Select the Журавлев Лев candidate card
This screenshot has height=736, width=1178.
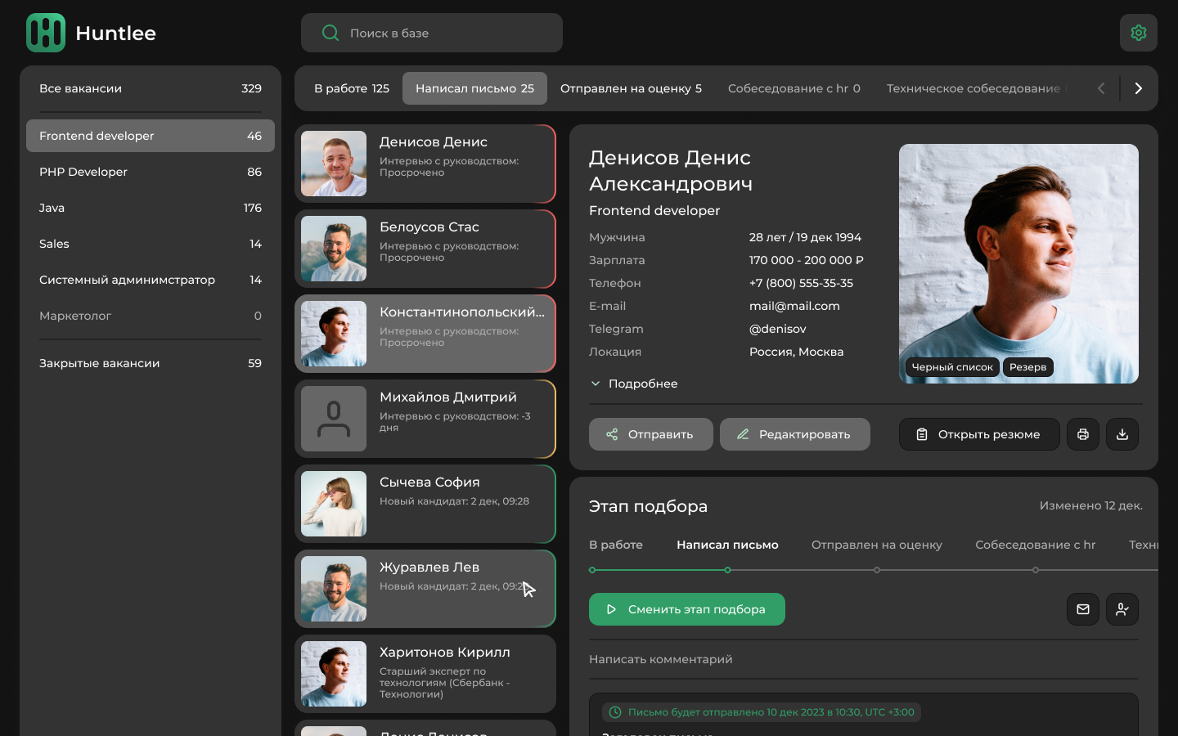pos(425,589)
